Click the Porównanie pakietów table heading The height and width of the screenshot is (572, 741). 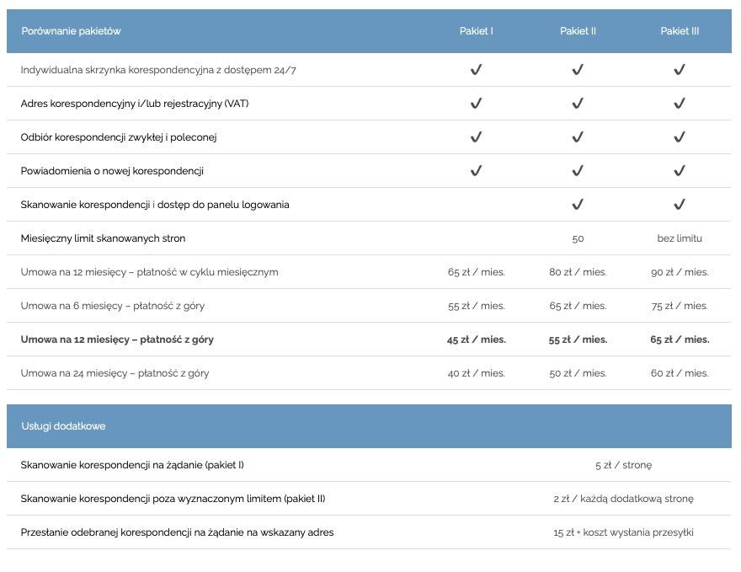tap(72, 31)
